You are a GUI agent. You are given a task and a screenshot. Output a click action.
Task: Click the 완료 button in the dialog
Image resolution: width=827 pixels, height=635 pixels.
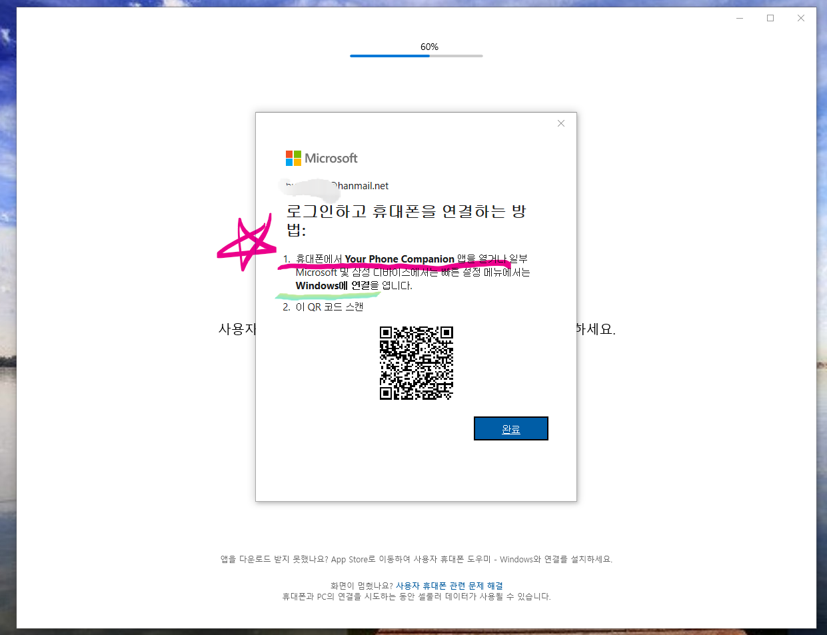(510, 428)
